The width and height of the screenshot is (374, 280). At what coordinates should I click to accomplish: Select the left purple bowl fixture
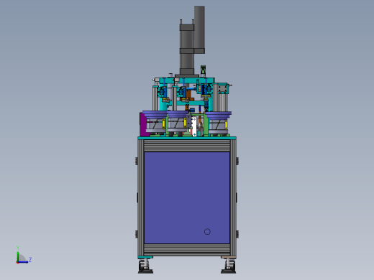coord(155,122)
